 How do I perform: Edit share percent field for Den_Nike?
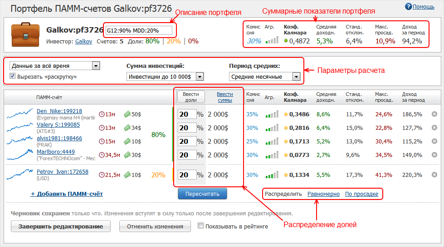pos(187,114)
